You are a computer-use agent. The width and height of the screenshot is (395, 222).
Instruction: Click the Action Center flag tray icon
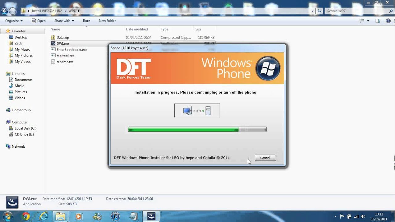point(342,216)
